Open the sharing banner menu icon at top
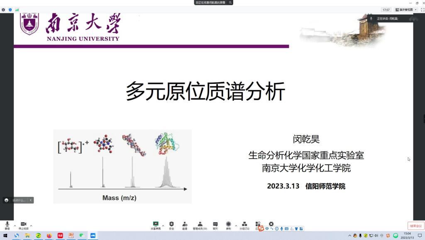Screen dimensions: 425x240 pyautogui.click(x=230, y=2)
